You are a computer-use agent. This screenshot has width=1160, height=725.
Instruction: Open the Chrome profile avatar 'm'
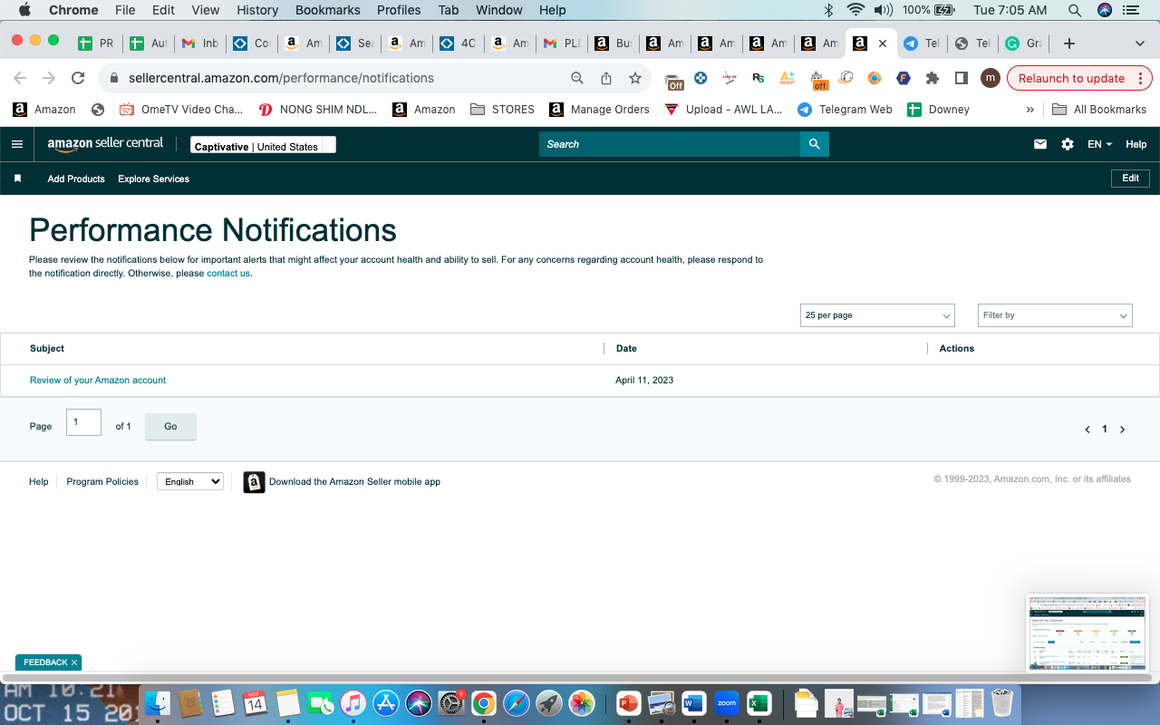pyautogui.click(x=991, y=78)
